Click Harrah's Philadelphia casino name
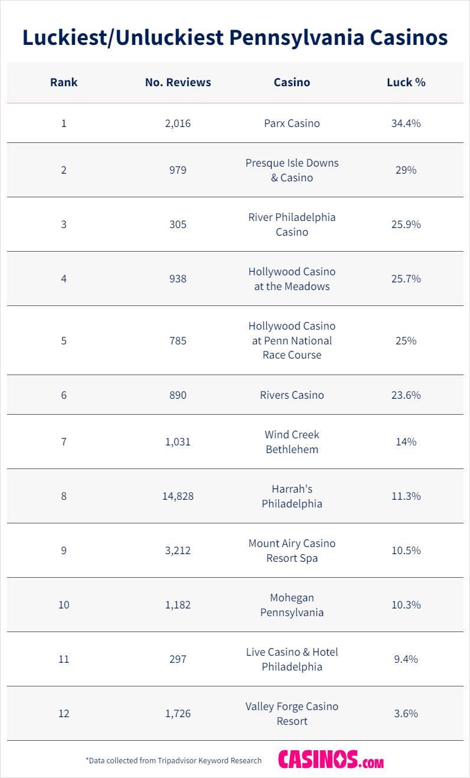Image resolution: width=470 pixels, height=778 pixels. tap(292, 496)
